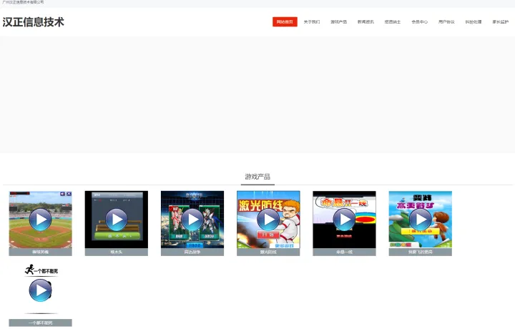Click the 激光防线 title caption bar
Screen dimensions: 515x334
pos(268,252)
